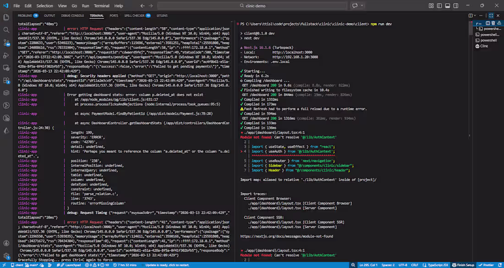
Task: Open the View menu
Action: 62,6
